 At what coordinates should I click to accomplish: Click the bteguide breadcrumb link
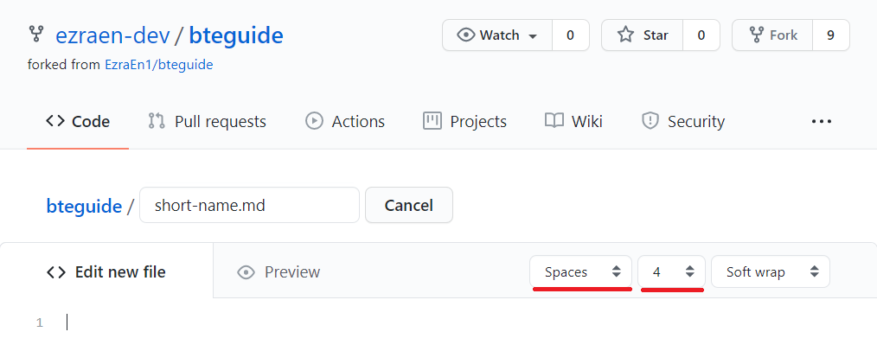(84, 206)
